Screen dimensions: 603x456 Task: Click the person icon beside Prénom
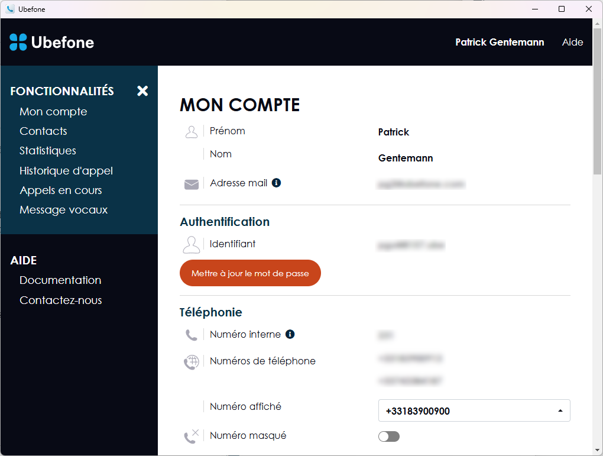191,132
